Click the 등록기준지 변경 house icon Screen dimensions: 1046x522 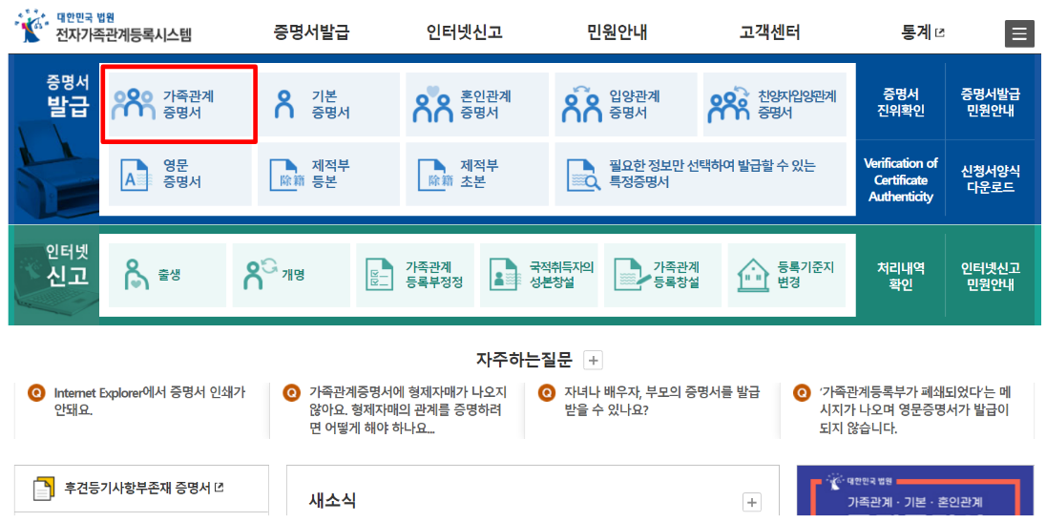(752, 276)
